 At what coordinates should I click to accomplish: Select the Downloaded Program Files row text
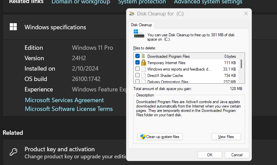pos(168,56)
